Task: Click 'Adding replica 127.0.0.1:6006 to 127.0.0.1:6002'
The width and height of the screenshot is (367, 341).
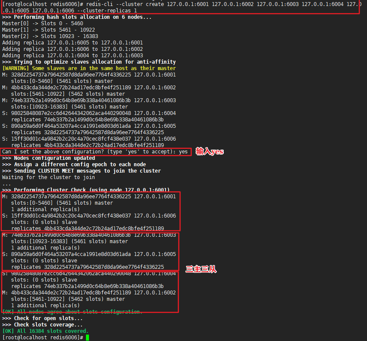Action: [x=73, y=49]
